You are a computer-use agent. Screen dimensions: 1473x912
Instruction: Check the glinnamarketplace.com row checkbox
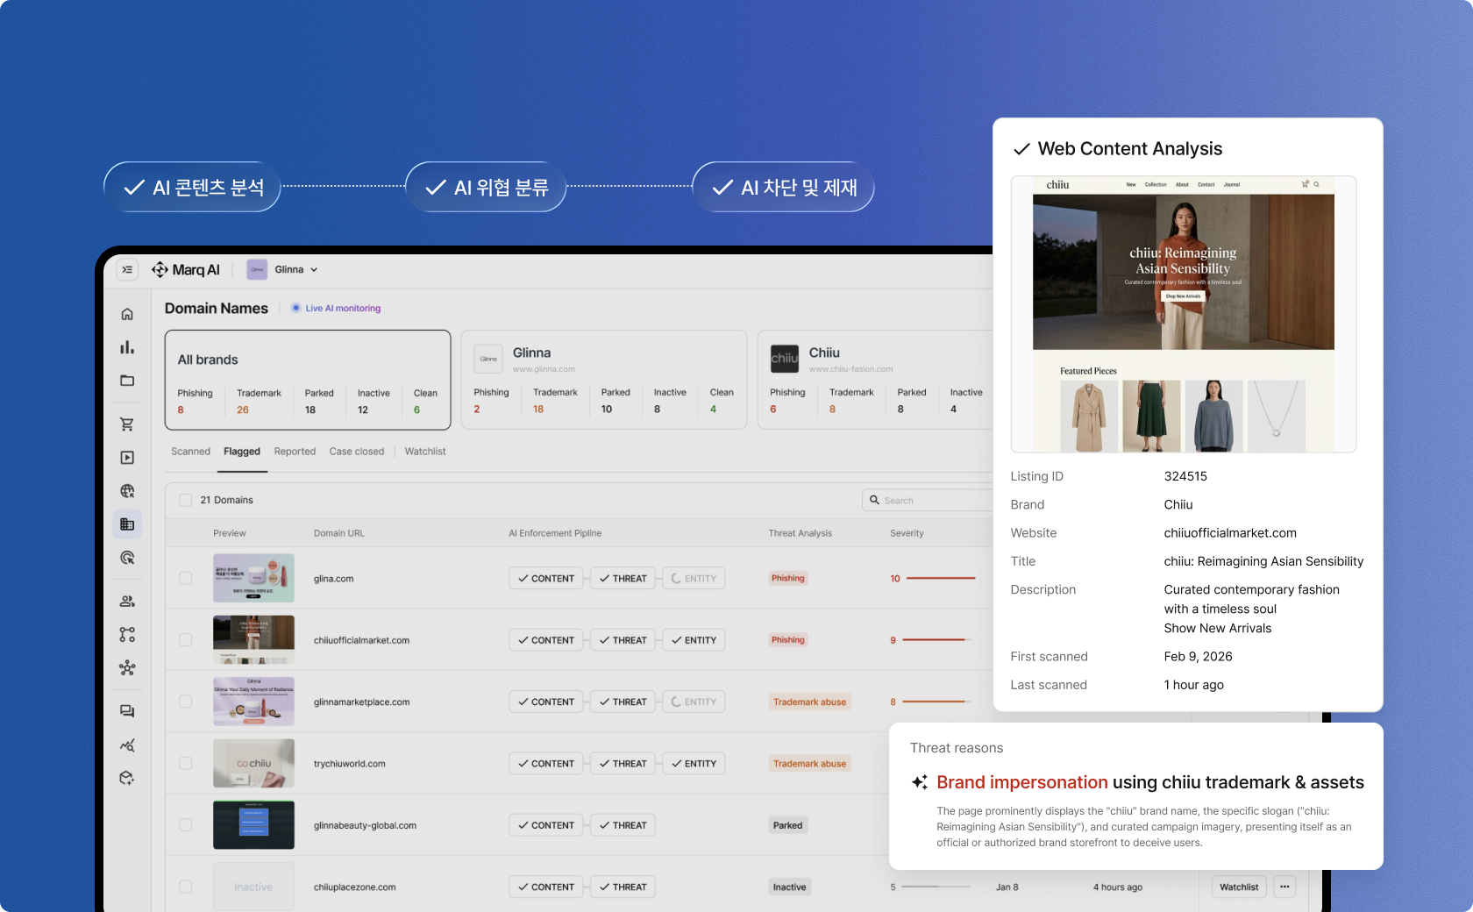(x=185, y=702)
